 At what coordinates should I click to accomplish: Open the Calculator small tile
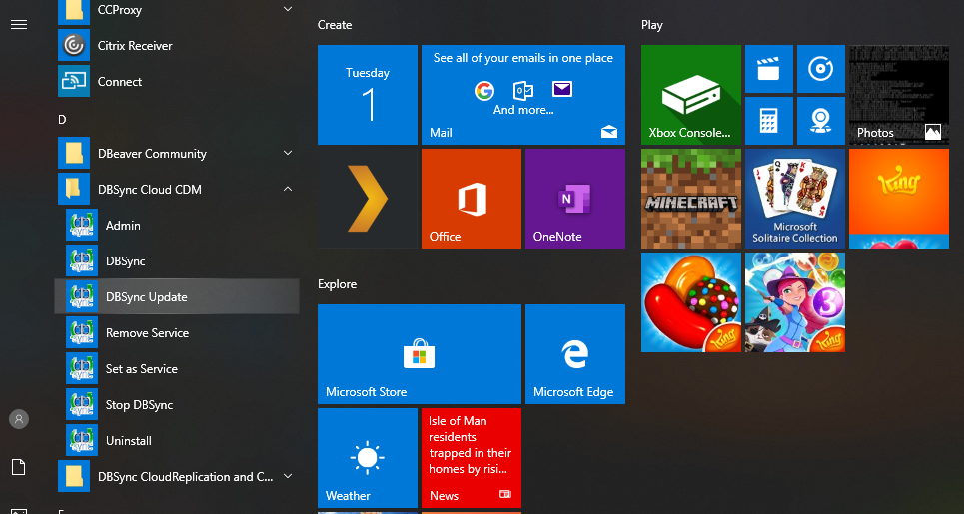(768, 121)
